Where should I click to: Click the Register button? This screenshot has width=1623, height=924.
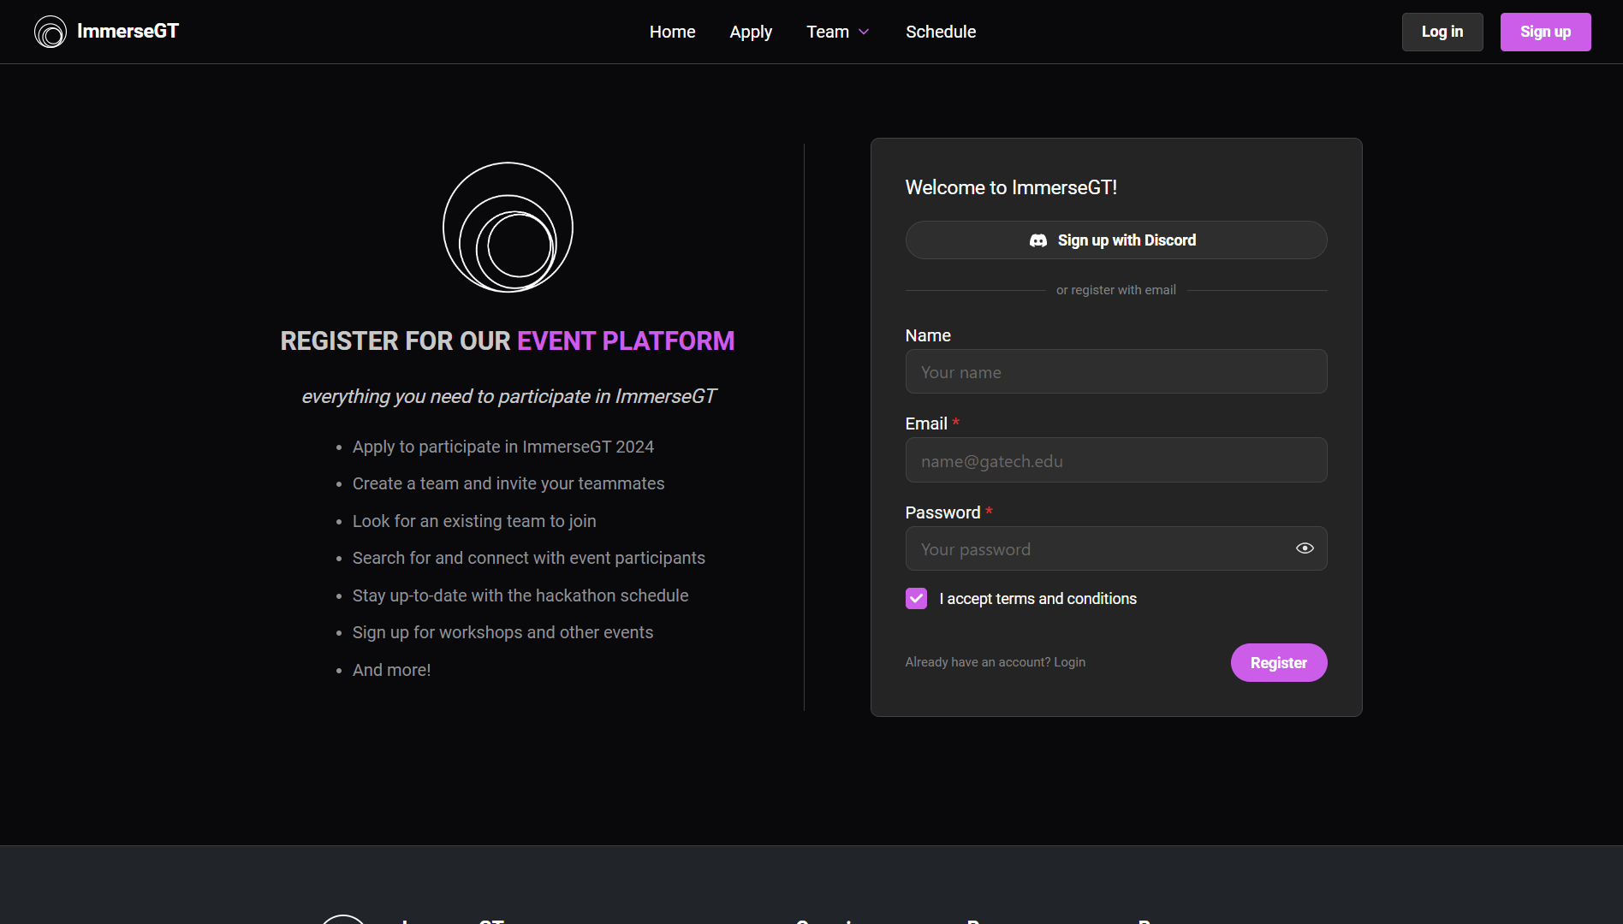coord(1279,662)
